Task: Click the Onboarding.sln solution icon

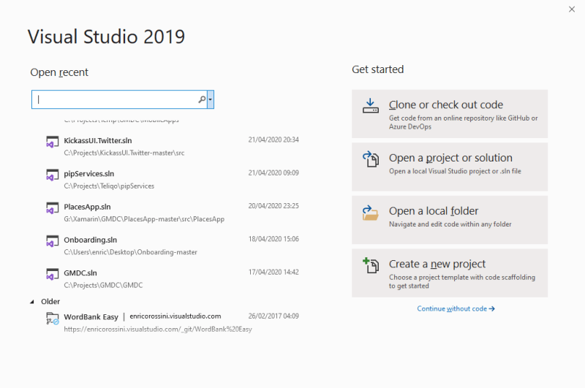Action: [52, 241]
